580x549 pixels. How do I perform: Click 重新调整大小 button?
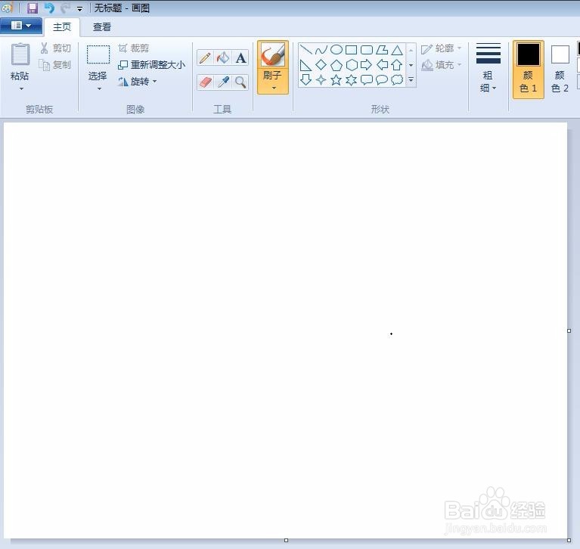tap(152, 65)
